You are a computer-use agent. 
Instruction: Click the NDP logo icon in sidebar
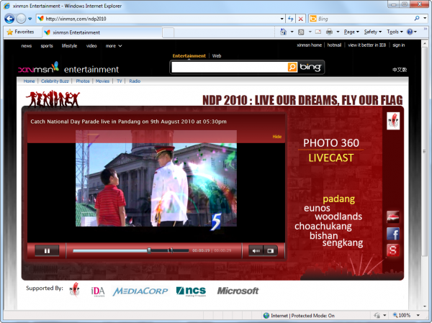tap(393, 121)
